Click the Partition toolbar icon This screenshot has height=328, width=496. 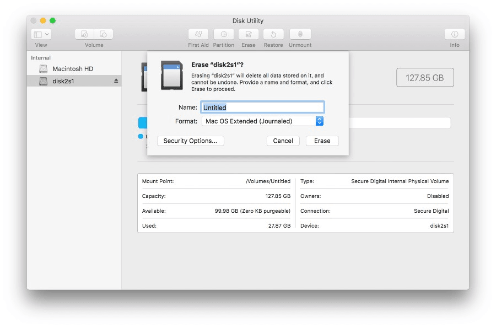pyautogui.click(x=223, y=34)
